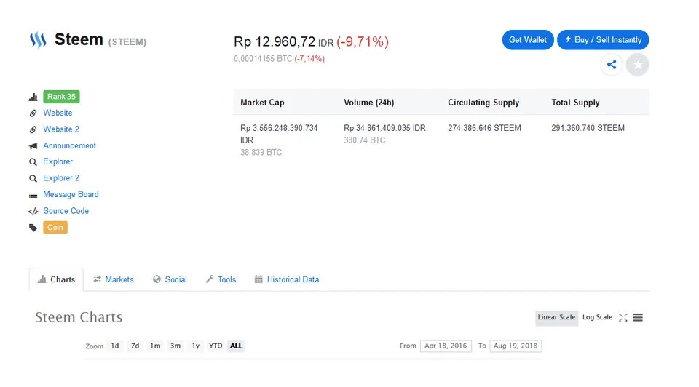Switch chart to Log Scale
Image resolution: width=699 pixels, height=387 pixels.
coord(597,317)
